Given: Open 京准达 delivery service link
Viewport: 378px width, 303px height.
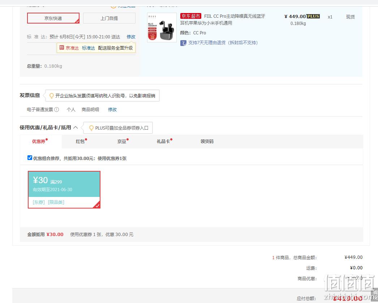Looking at the screenshot, I should [x=72, y=48].
